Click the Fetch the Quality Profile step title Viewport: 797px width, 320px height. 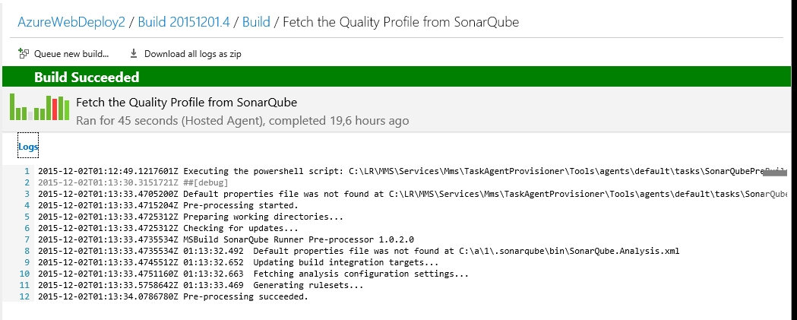pos(187,103)
